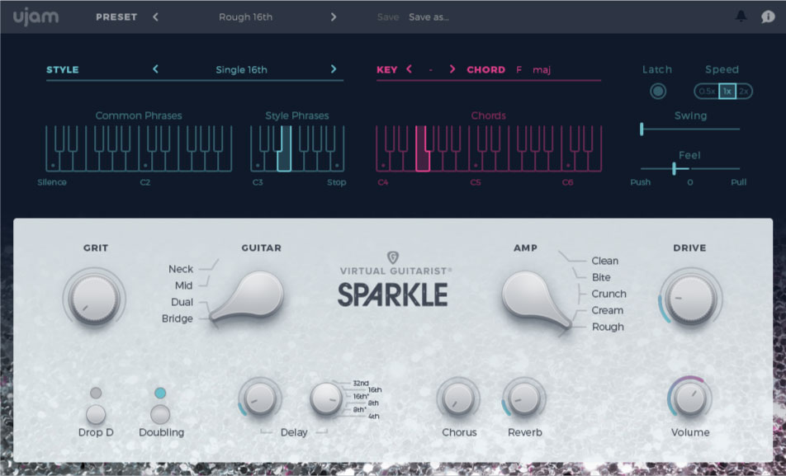Click the chord type maj value
Screen dimensions: 786x476
click(x=542, y=69)
